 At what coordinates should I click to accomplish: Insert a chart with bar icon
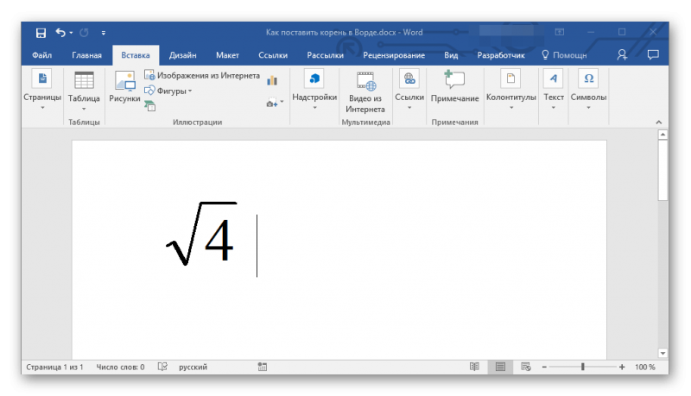coord(272,80)
